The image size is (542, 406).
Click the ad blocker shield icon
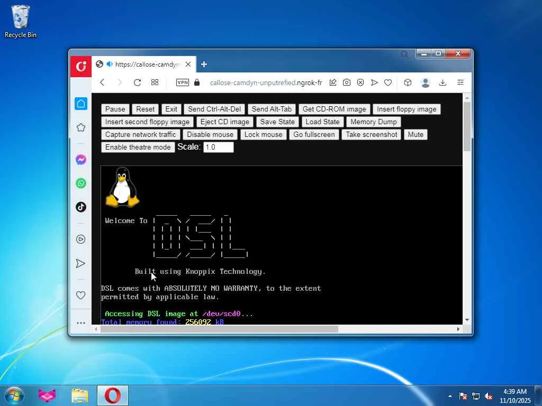360,82
